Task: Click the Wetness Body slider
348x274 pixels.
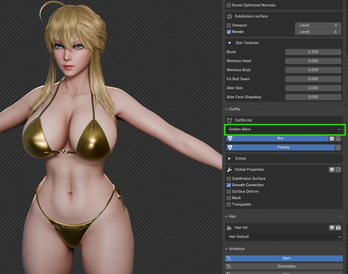Action: 313,70
